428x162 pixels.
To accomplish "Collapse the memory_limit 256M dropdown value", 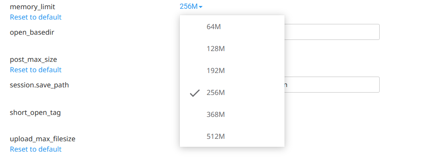I will pyautogui.click(x=189, y=6).
